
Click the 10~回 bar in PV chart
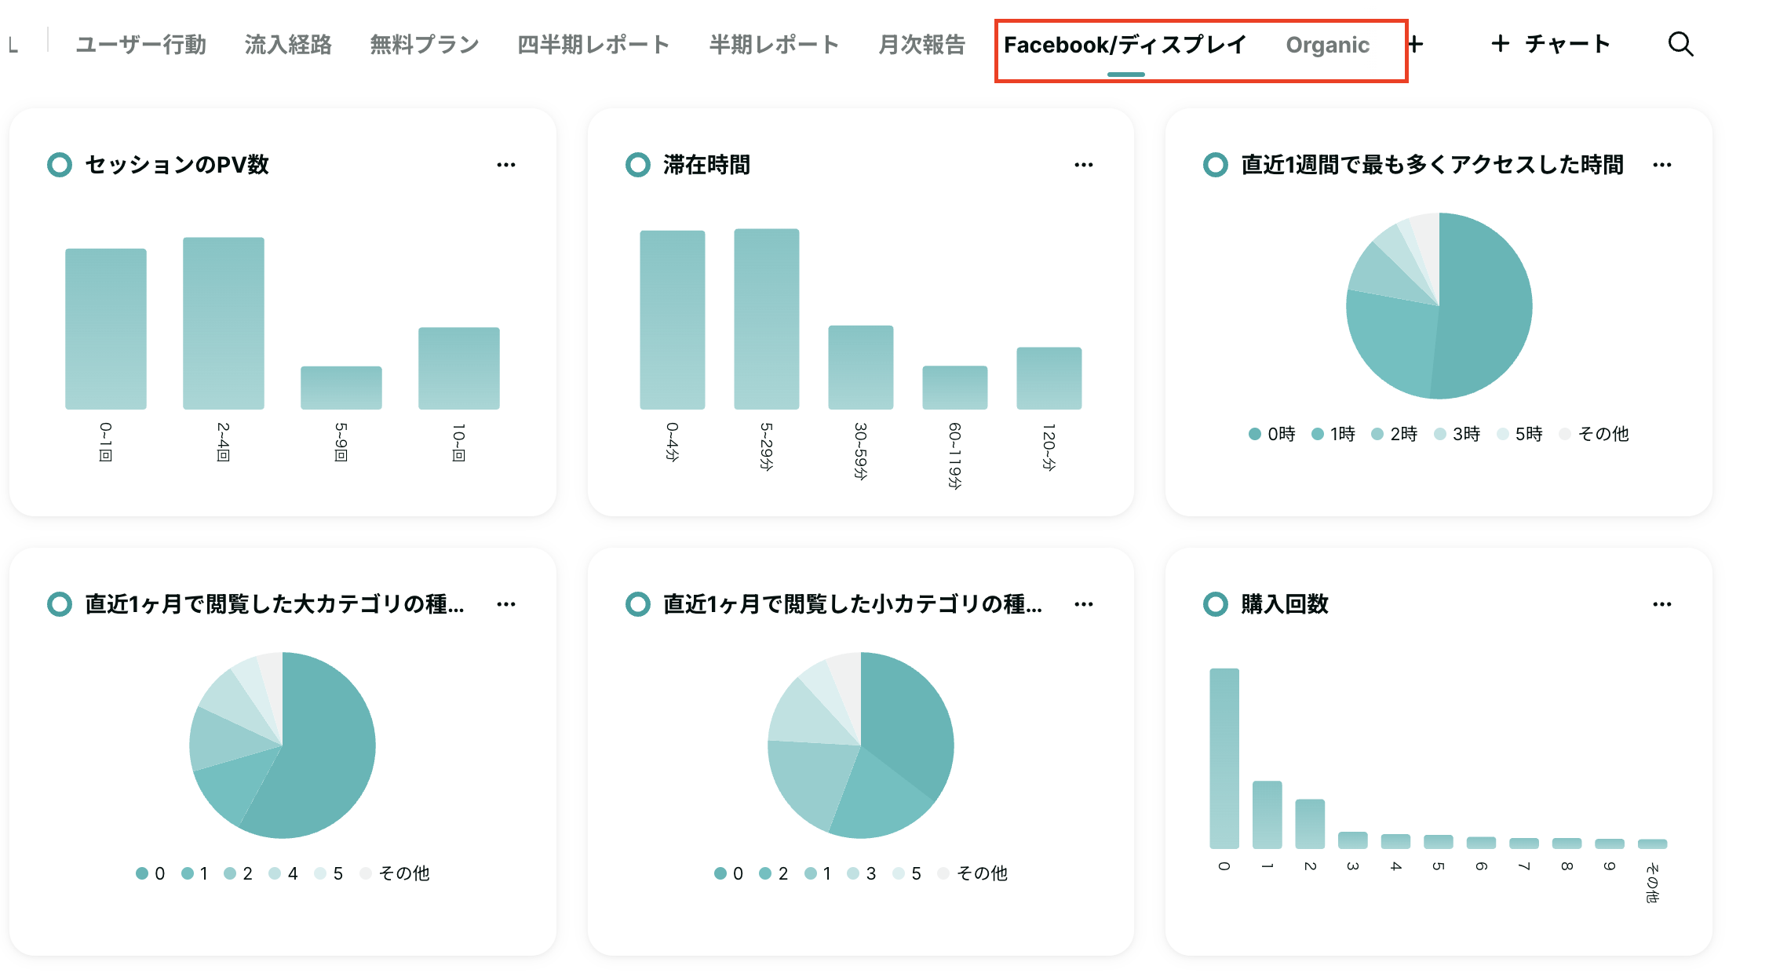[459, 368]
